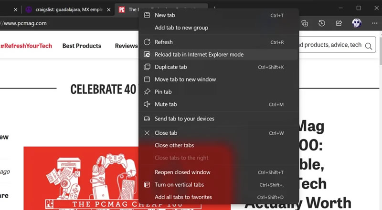Click the Share icon in toolbar
The width and height of the screenshot is (382, 210).
click(x=339, y=23)
